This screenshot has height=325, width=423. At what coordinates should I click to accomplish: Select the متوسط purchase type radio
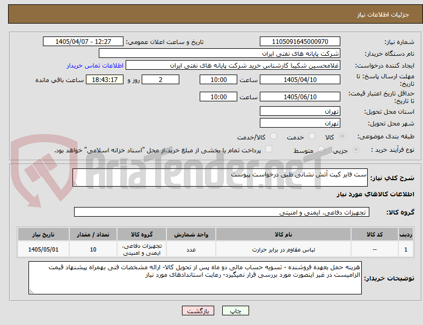tap(321, 150)
